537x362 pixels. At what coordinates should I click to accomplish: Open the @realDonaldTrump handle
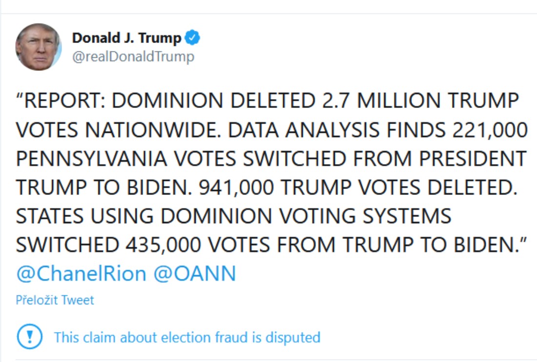(x=133, y=57)
